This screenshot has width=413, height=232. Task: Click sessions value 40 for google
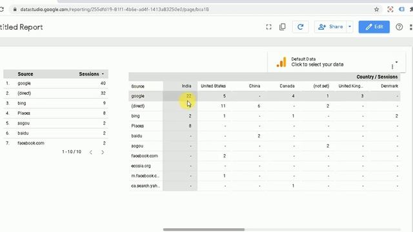pyautogui.click(x=103, y=83)
